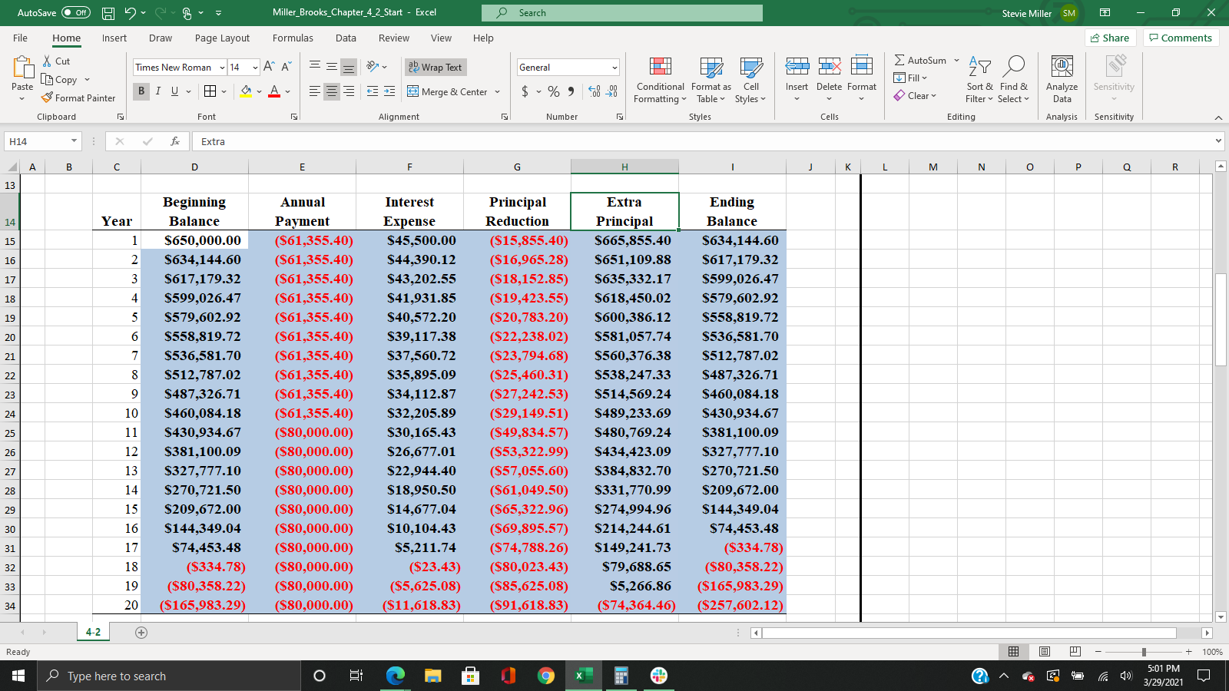Click the Decrease Decimal icon
Viewport: 1229px width, 691px height.
(611, 91)
